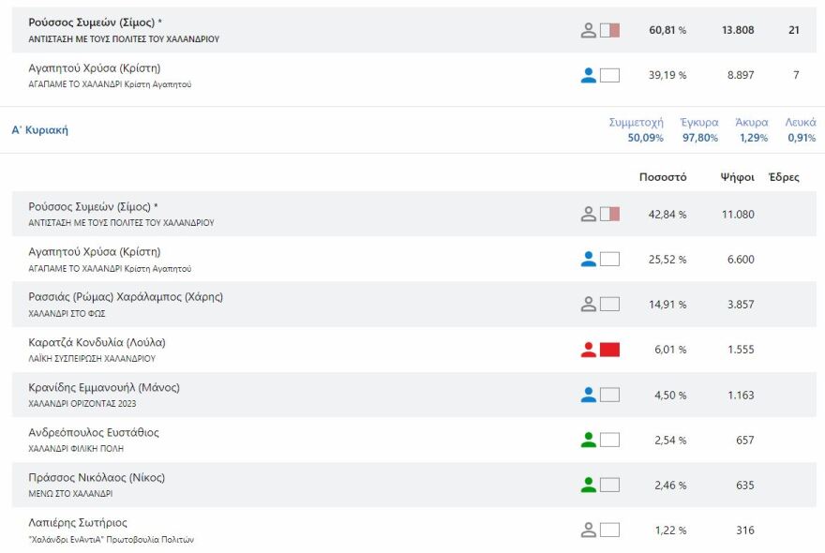
Task: Click the Ποσοστό column header
Action: tap(663, 177)
